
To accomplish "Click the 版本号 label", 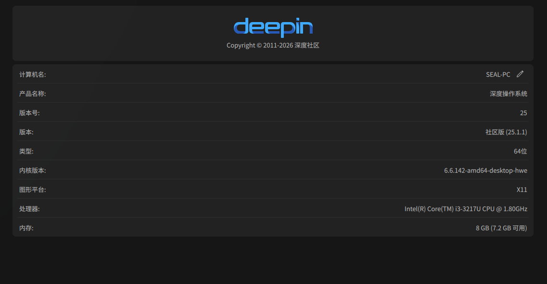I will tap(29, 113).
